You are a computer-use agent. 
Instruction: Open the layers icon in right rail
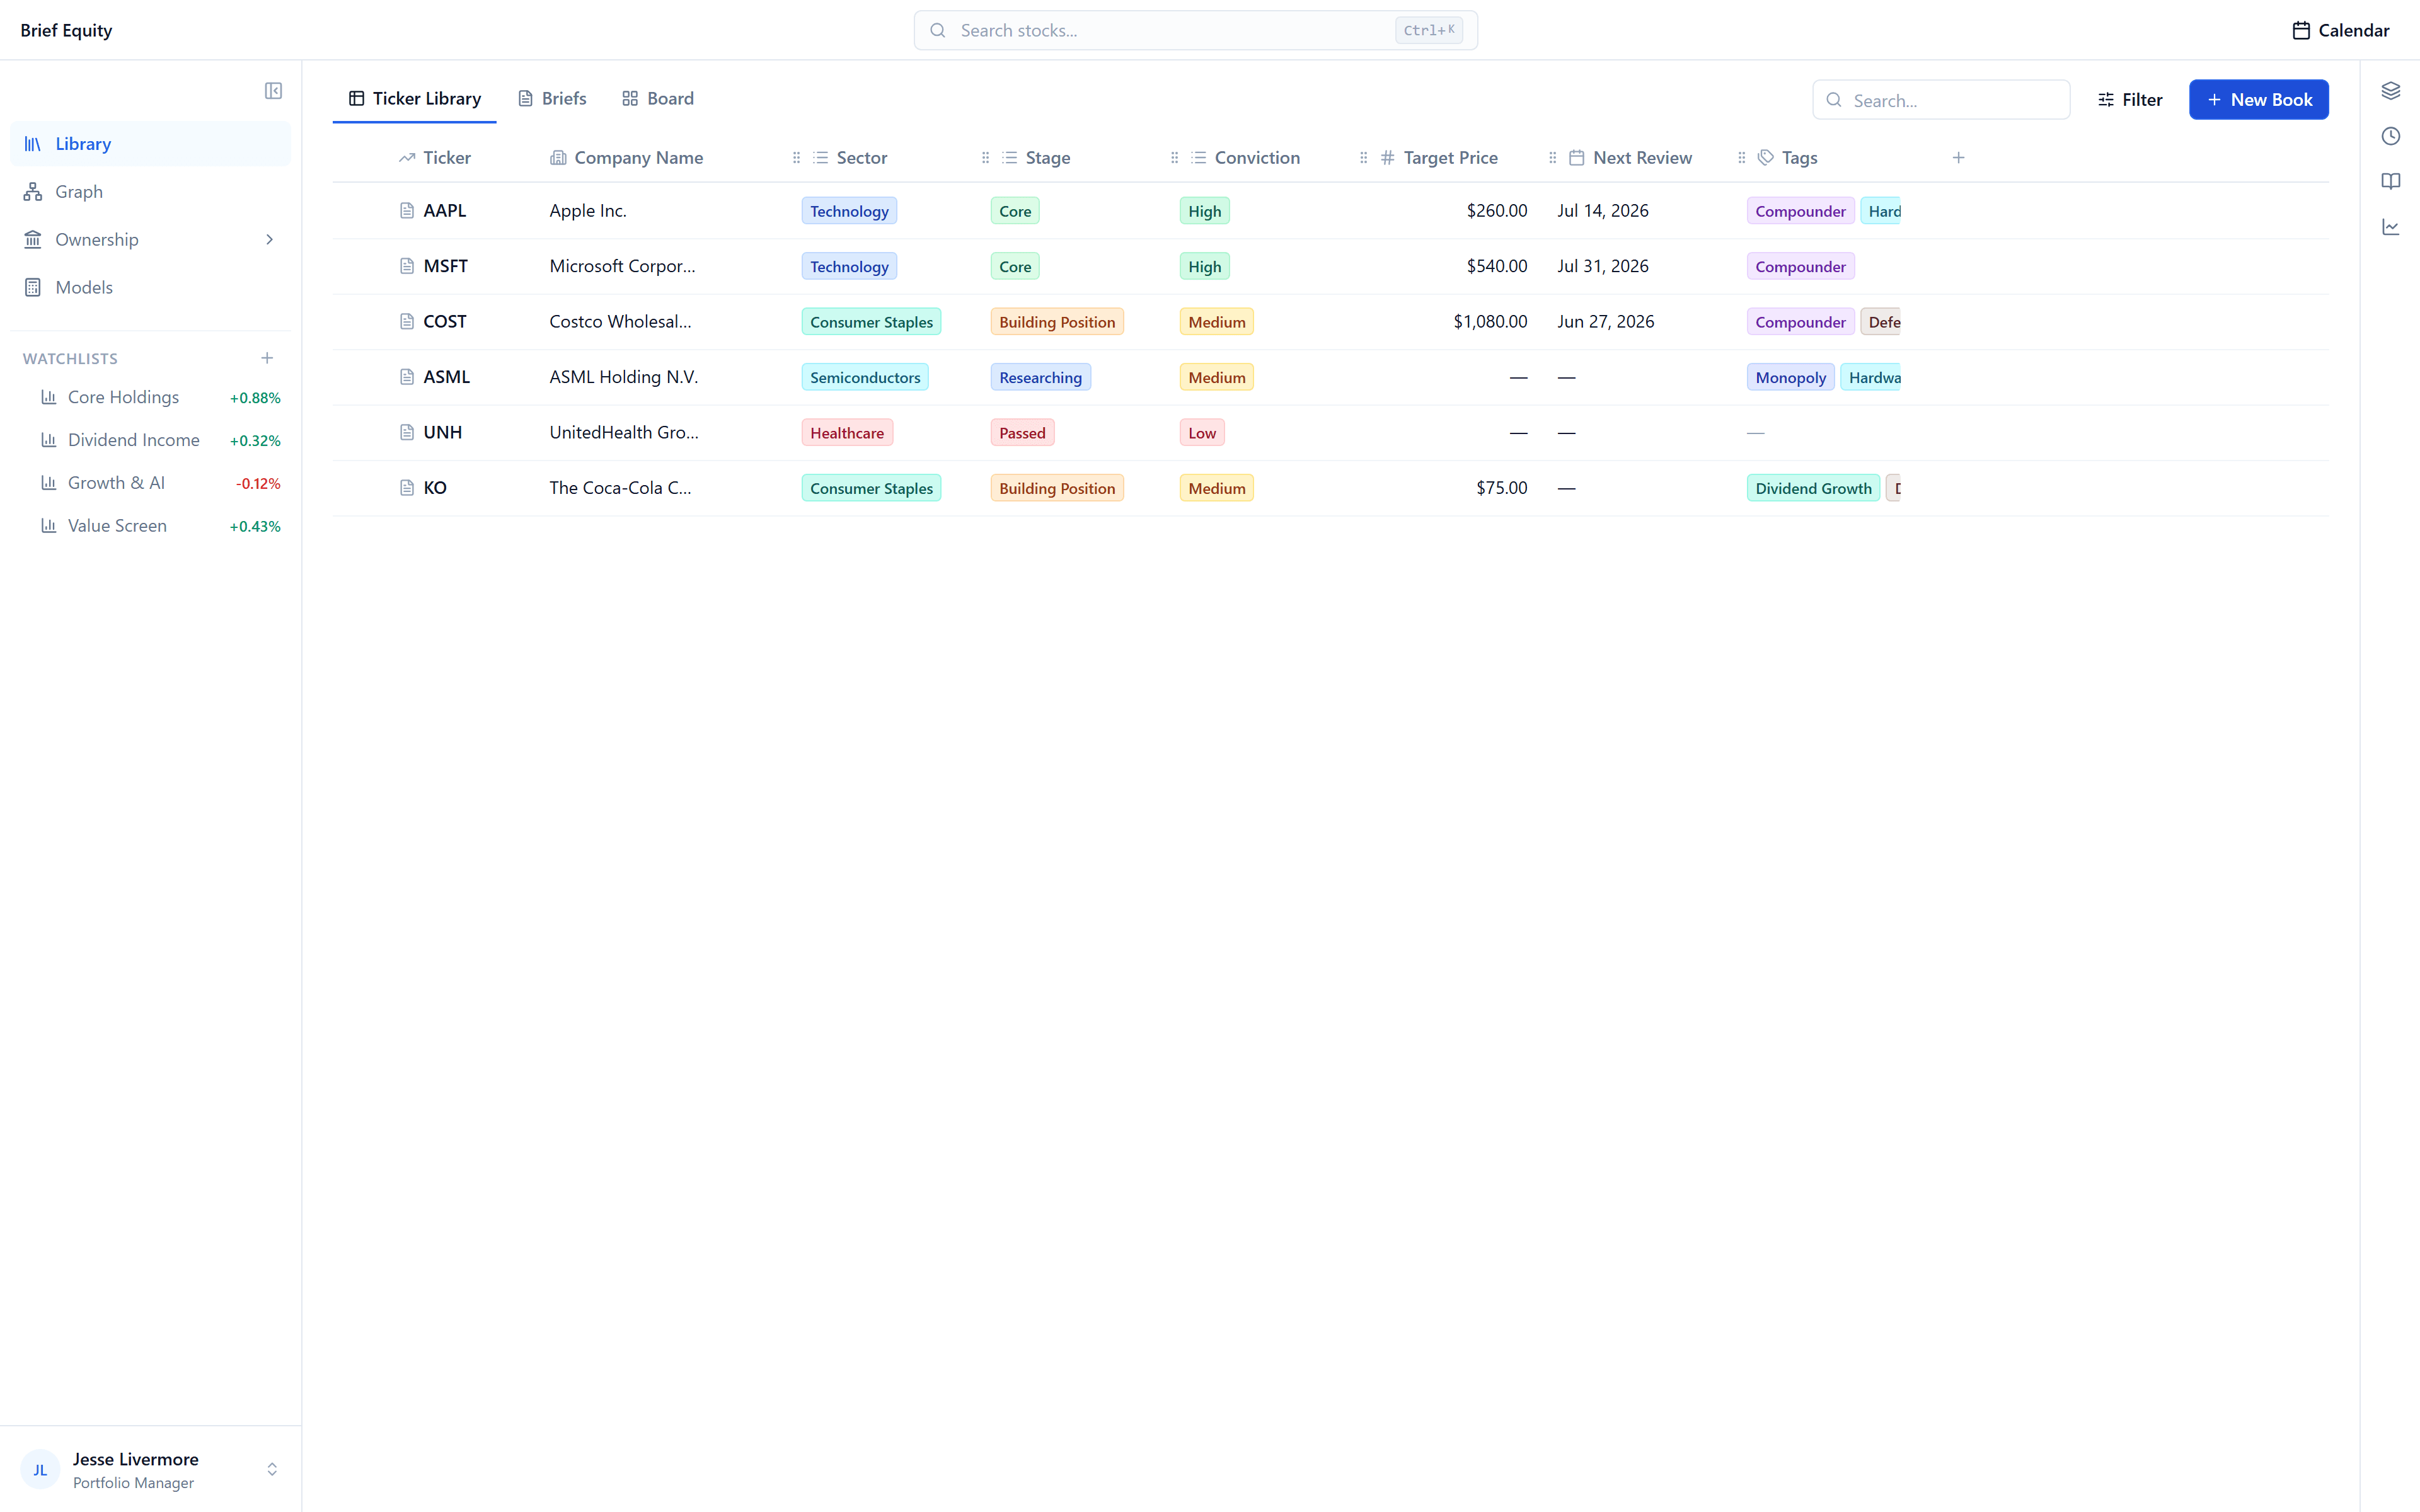click(2391, 91)
